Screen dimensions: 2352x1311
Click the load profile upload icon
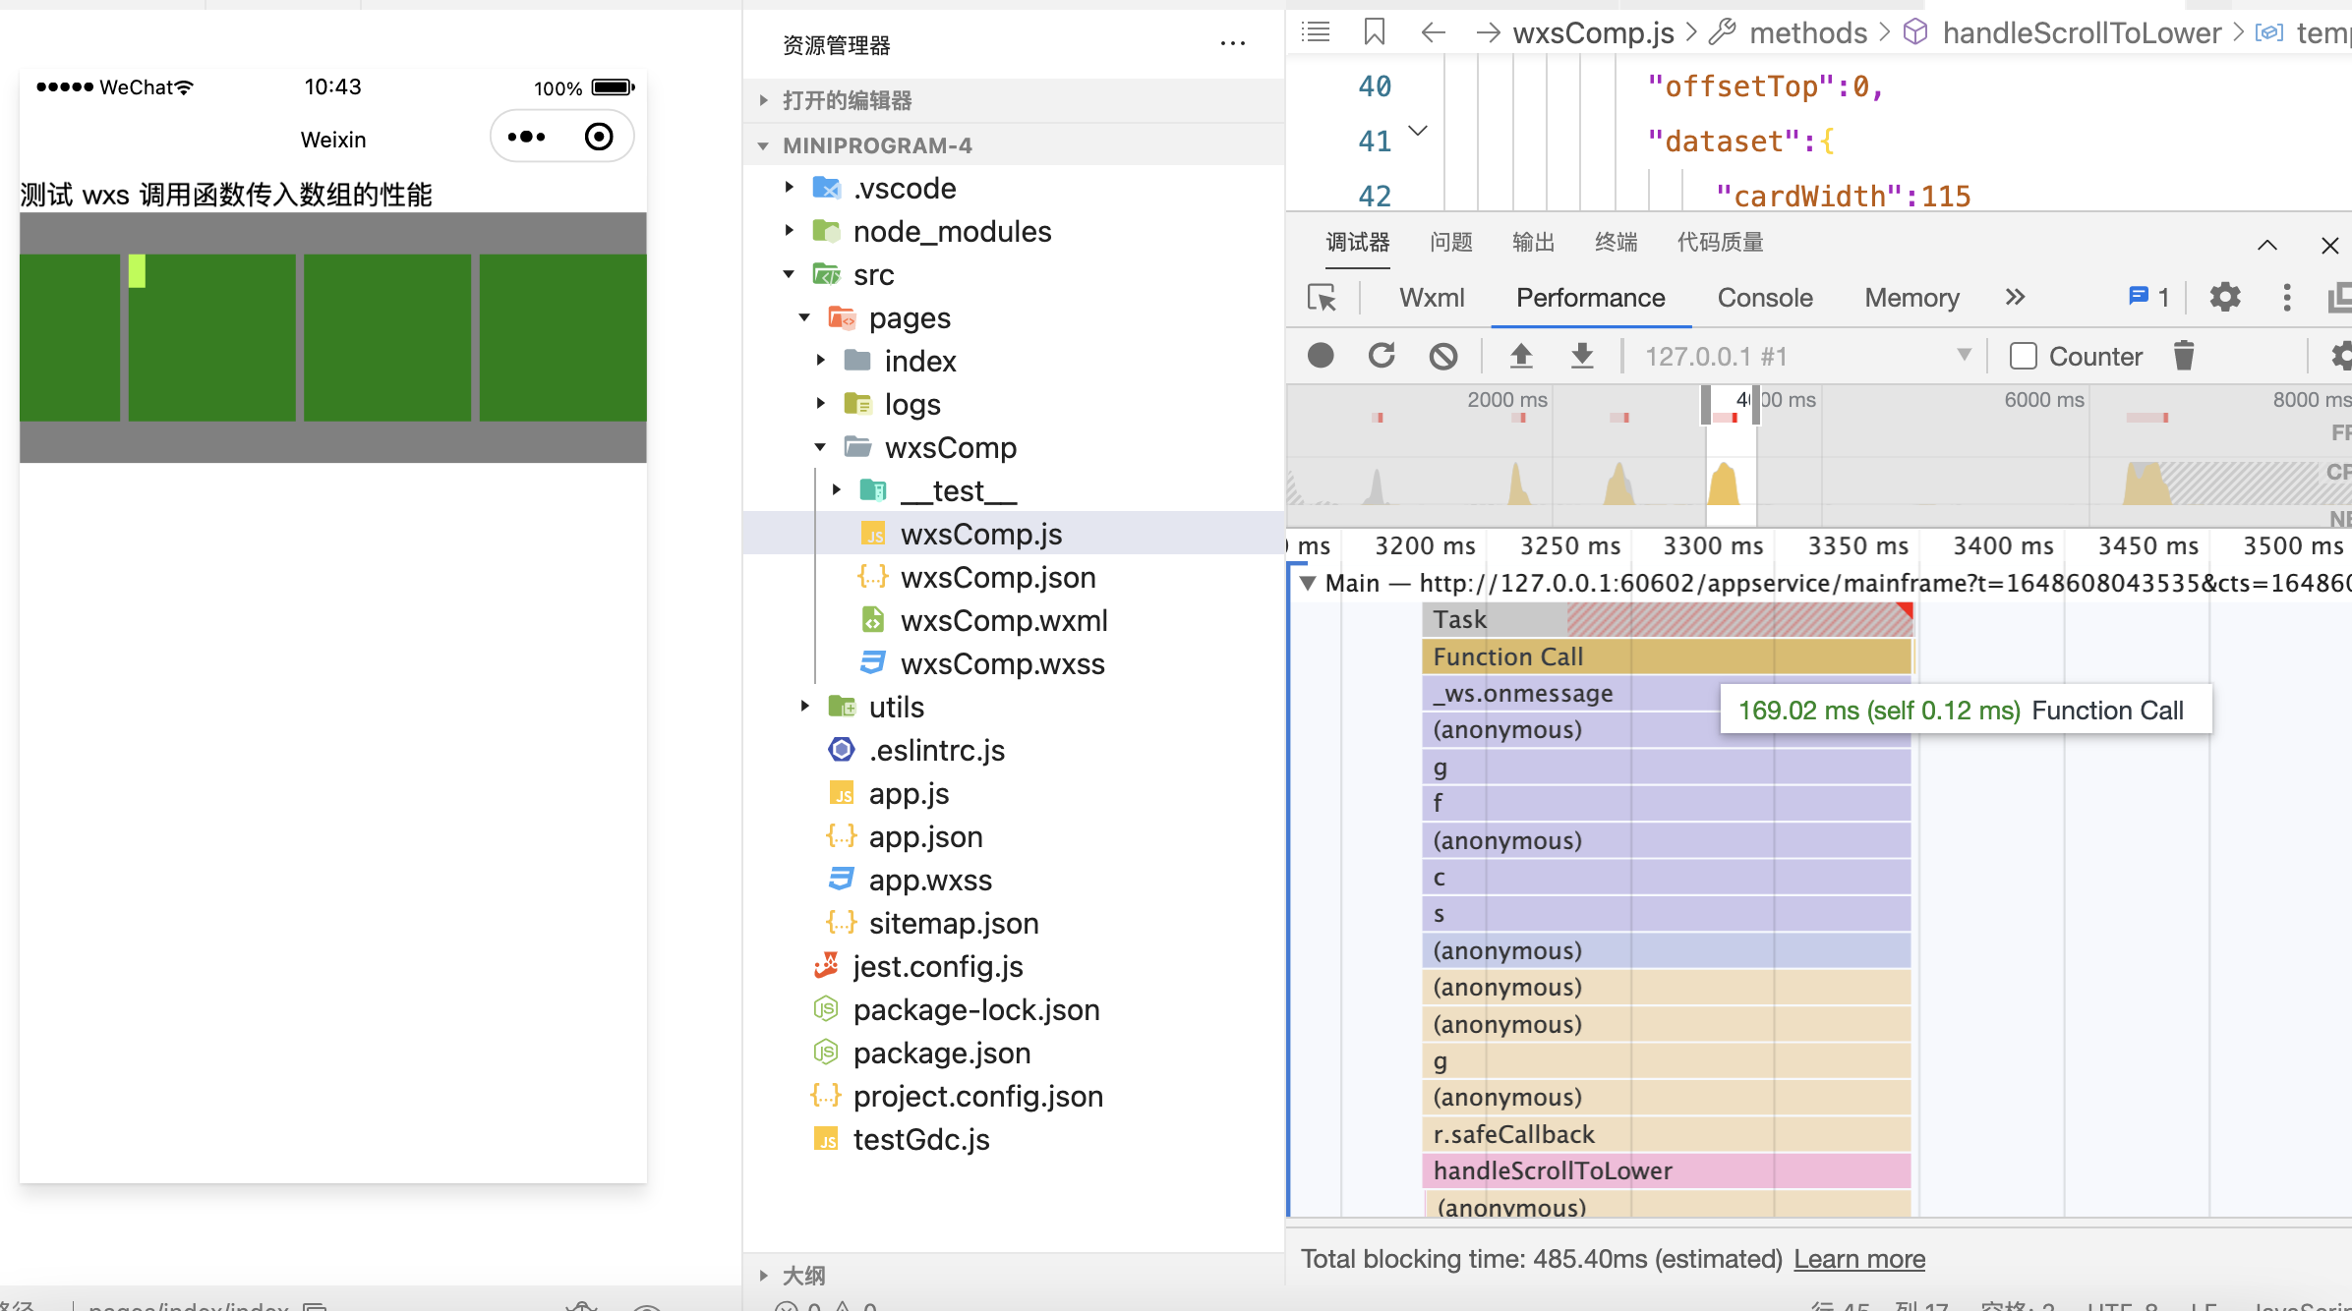[x=1521, y=356]
